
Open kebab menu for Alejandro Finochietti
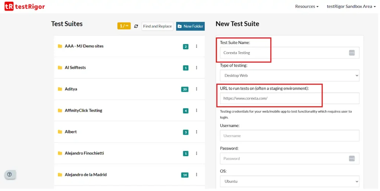(197, 153)
